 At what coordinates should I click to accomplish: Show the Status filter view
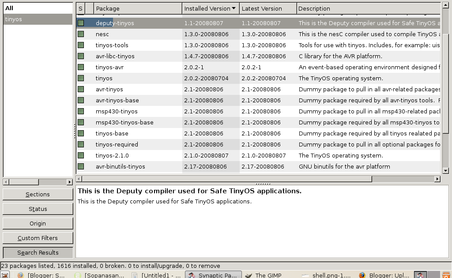(x=38, y=209)
